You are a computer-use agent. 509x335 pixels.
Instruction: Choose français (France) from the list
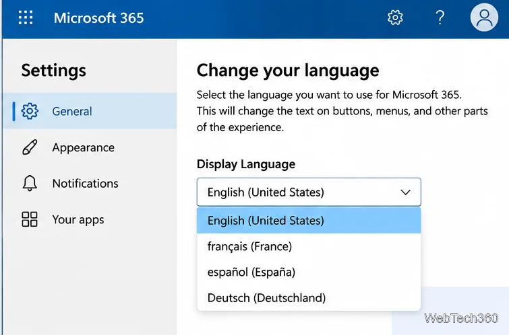(x=309, y=246)
